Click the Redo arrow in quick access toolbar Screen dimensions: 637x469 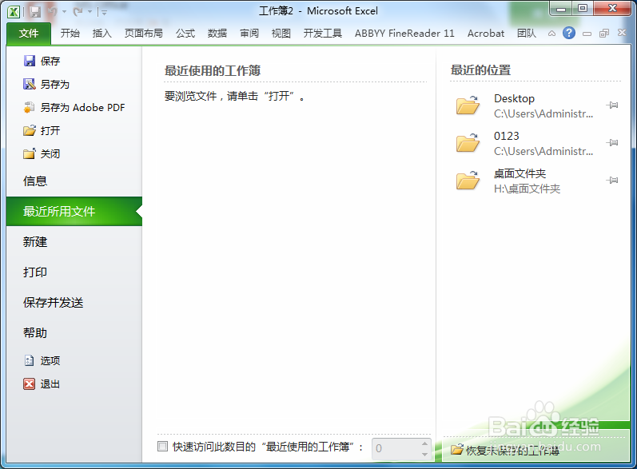[78, 12]
